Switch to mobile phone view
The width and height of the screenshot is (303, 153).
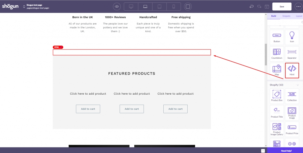[x=174, y=6]
